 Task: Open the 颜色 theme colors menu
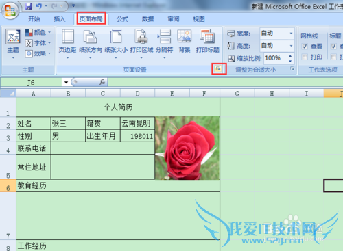(x=38, y=32)
